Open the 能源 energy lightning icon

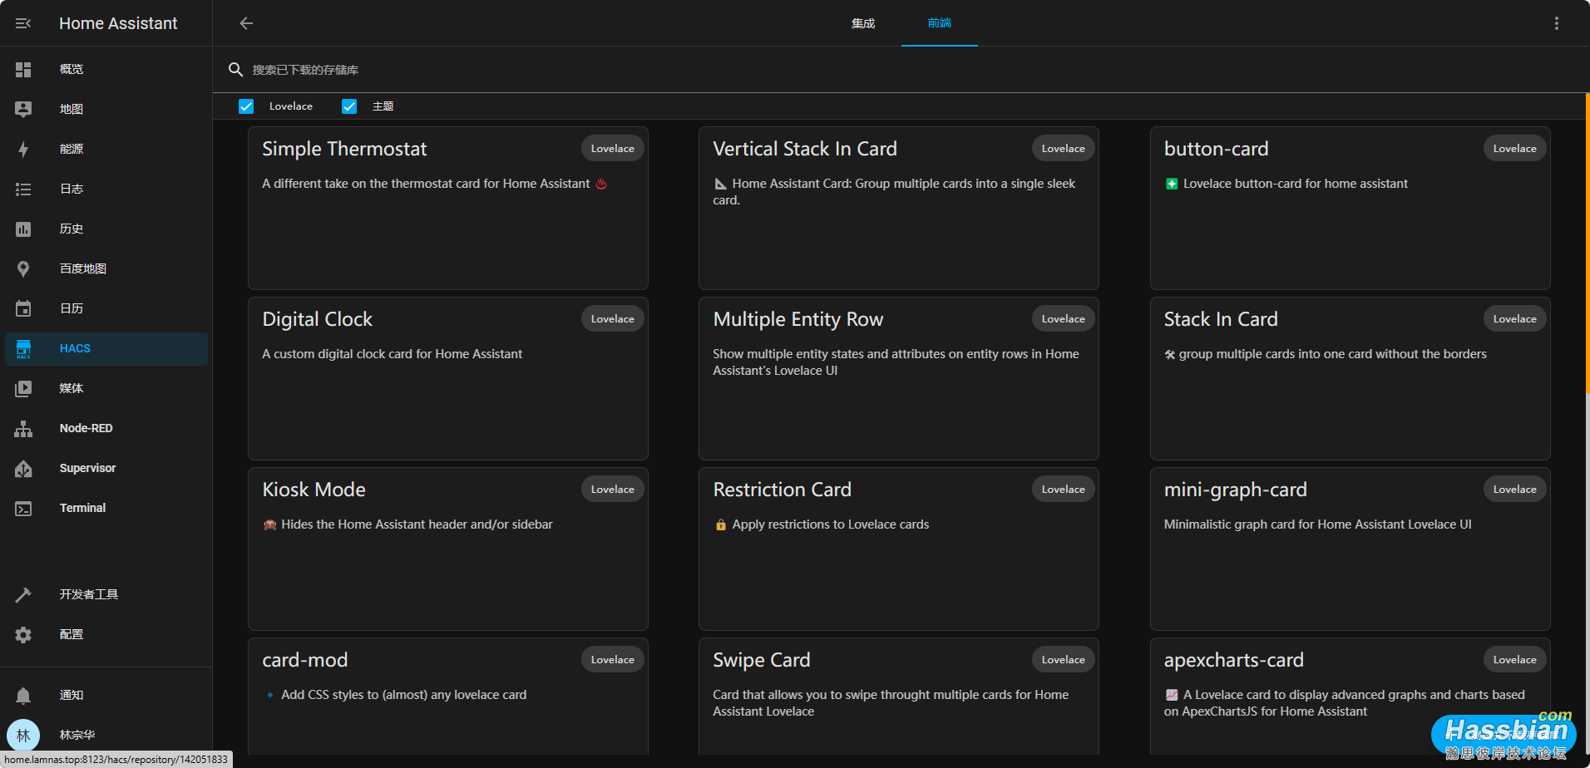point(23,149)
